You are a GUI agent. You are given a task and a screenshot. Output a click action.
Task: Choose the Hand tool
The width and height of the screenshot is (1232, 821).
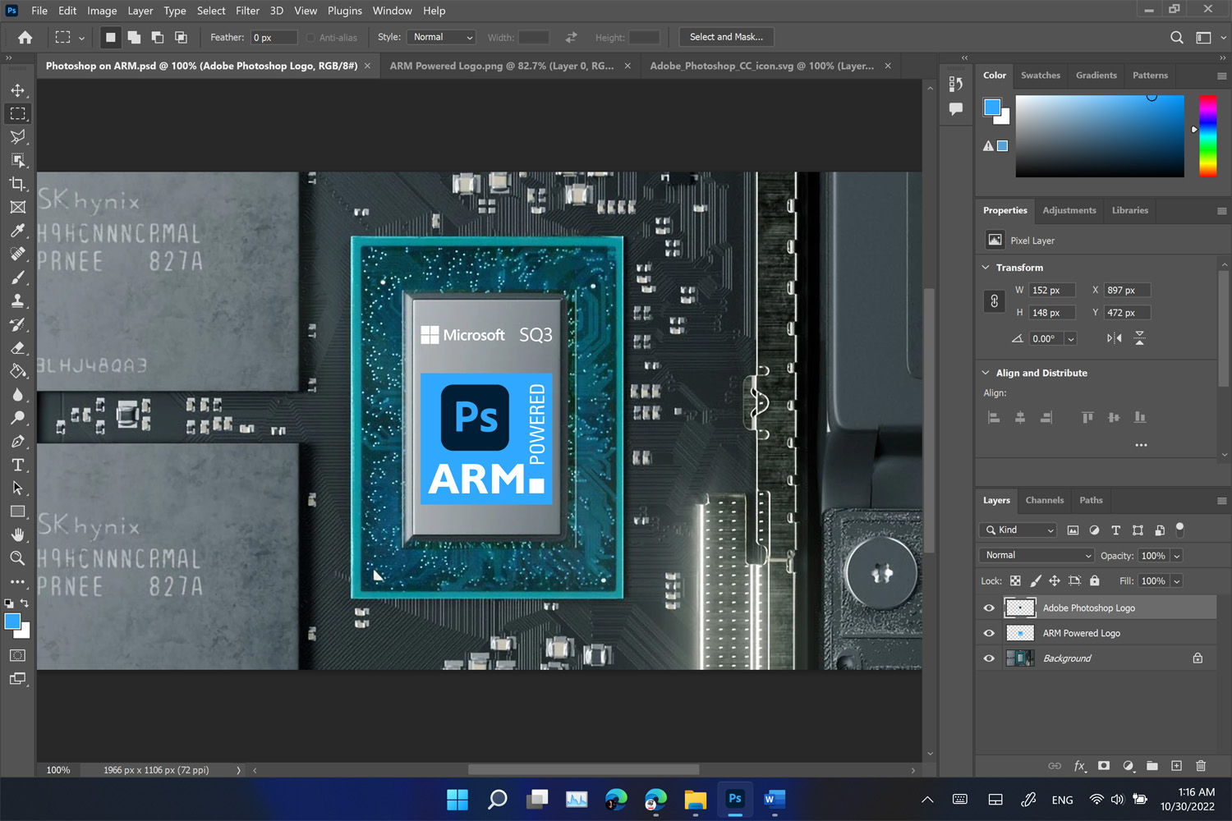coord(17,534)
